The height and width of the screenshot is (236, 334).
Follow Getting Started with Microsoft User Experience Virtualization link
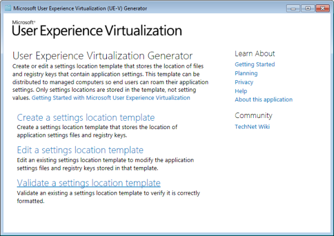[x=111, y=98]
